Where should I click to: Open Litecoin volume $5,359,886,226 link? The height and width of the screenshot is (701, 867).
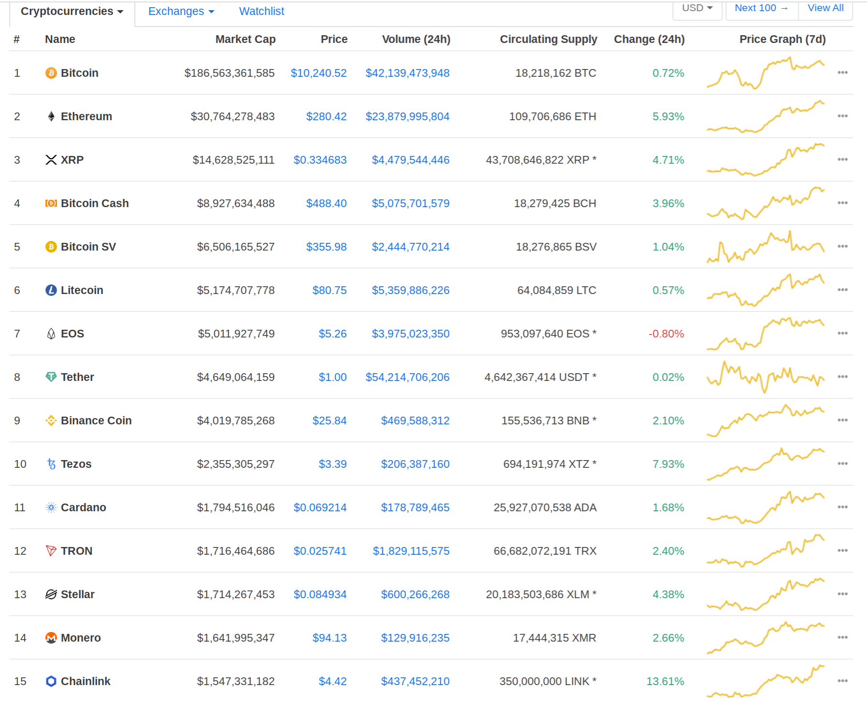pos(410,290)
